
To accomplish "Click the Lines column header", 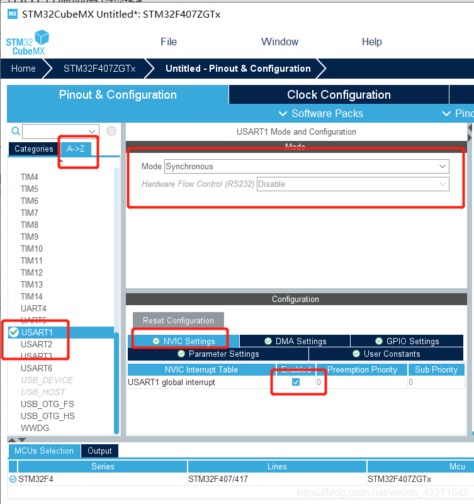I will click(x=277, y=466).
